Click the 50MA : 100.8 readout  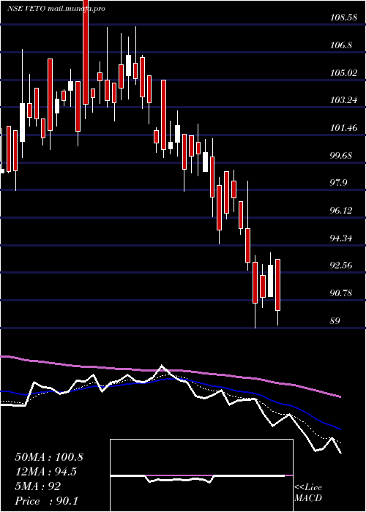[x=49, y=457]
